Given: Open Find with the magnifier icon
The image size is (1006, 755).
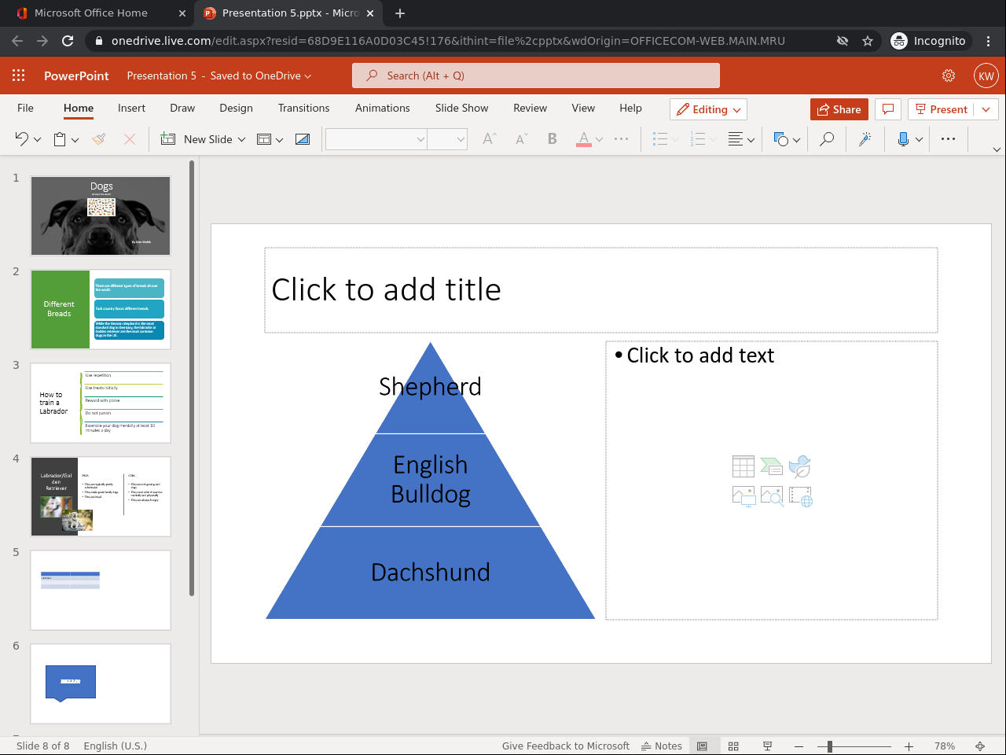Looking at the screenshot, I should point(827,139).
